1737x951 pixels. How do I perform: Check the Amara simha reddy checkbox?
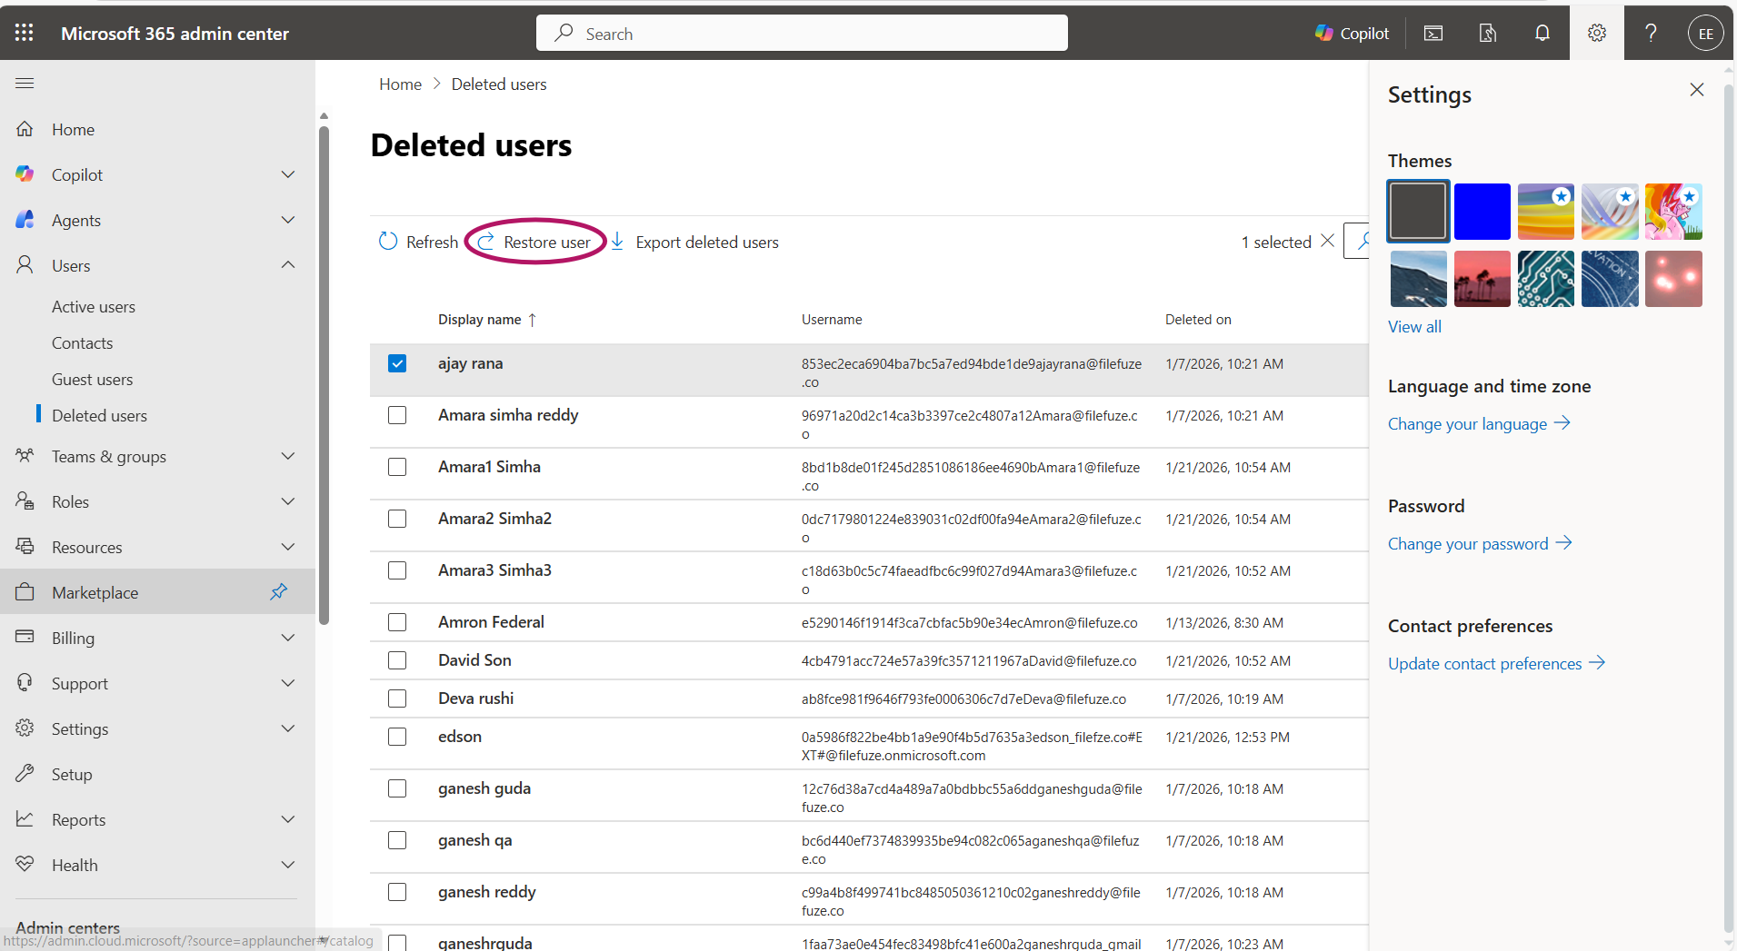(x=397, y=415)
